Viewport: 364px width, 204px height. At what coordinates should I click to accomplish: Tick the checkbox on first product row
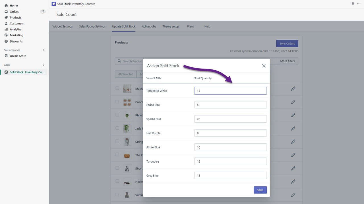tap(117, 88)
